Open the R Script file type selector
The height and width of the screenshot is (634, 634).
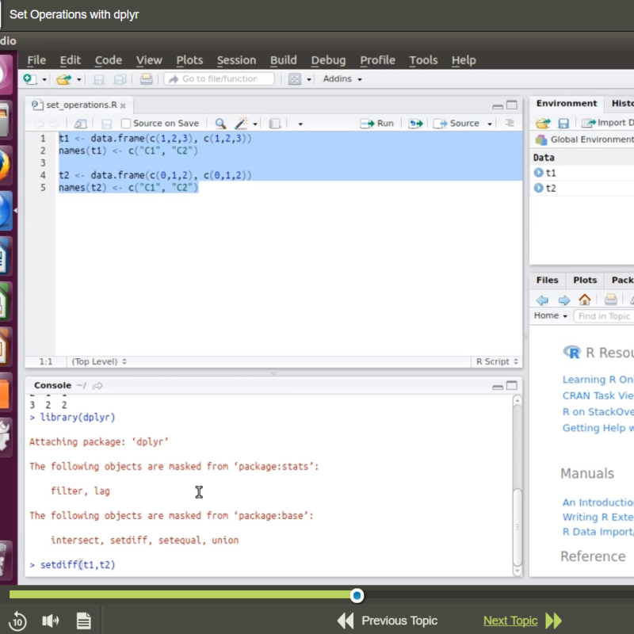[497, 361]
